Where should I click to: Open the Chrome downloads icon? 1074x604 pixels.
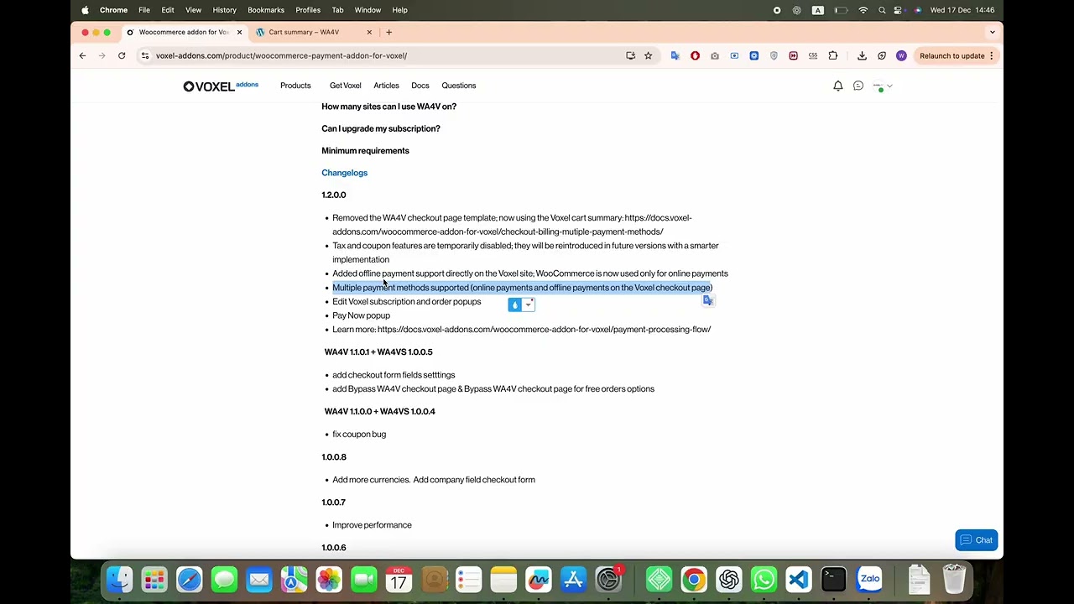862,55
